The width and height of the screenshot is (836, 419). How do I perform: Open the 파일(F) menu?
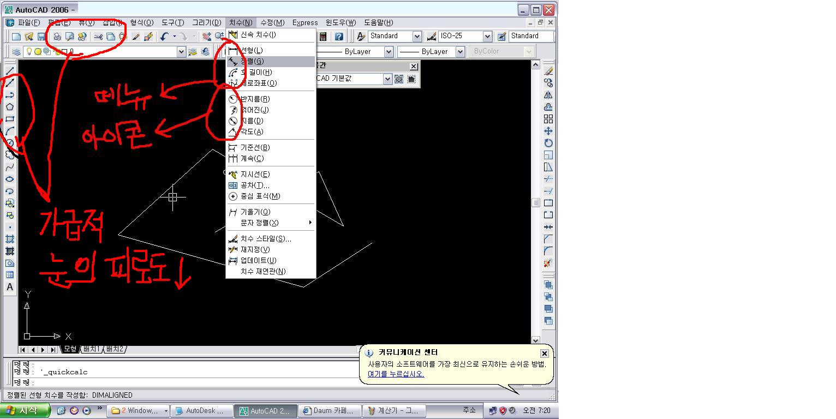[29, 22]
